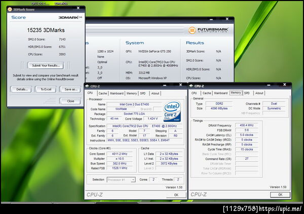The width and height of the screenshot is (304, 214).
Task: Click the DC Mode value Symmetric
Action: (x=274, y=109)
